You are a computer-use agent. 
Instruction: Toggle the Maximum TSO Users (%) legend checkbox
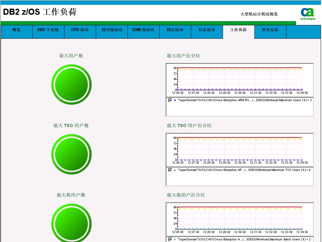[x=170, y=170]
